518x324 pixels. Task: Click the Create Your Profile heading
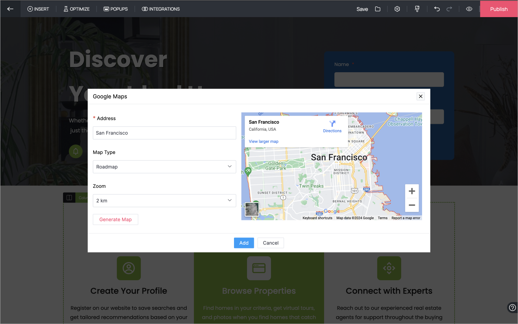point(129,291)
